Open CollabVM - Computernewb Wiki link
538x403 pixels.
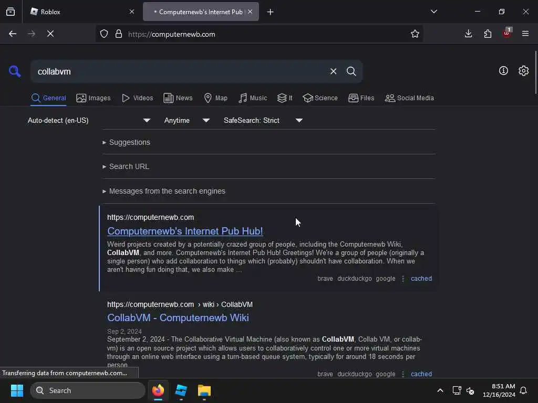point(178,317)
